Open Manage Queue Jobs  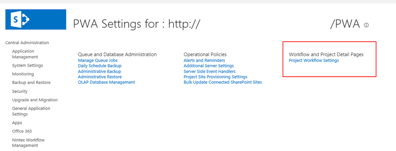tap(98, 60)
